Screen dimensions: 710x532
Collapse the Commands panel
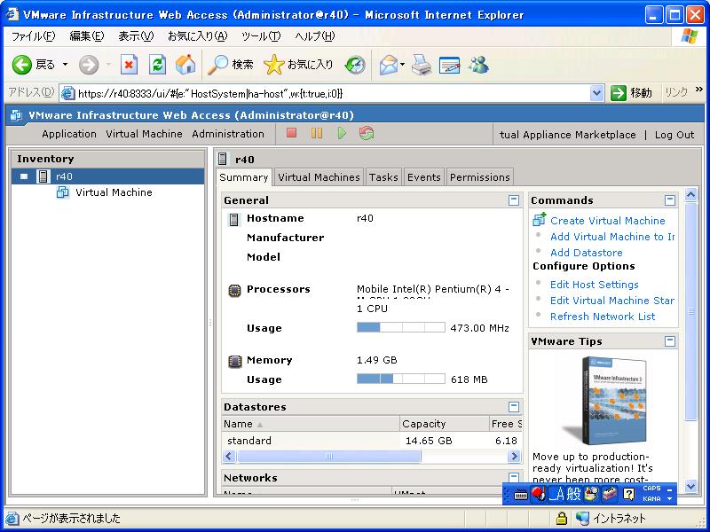click(x=670, y=200)
